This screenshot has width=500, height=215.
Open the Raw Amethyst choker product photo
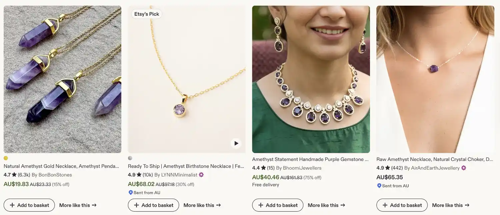click(435, 79)
